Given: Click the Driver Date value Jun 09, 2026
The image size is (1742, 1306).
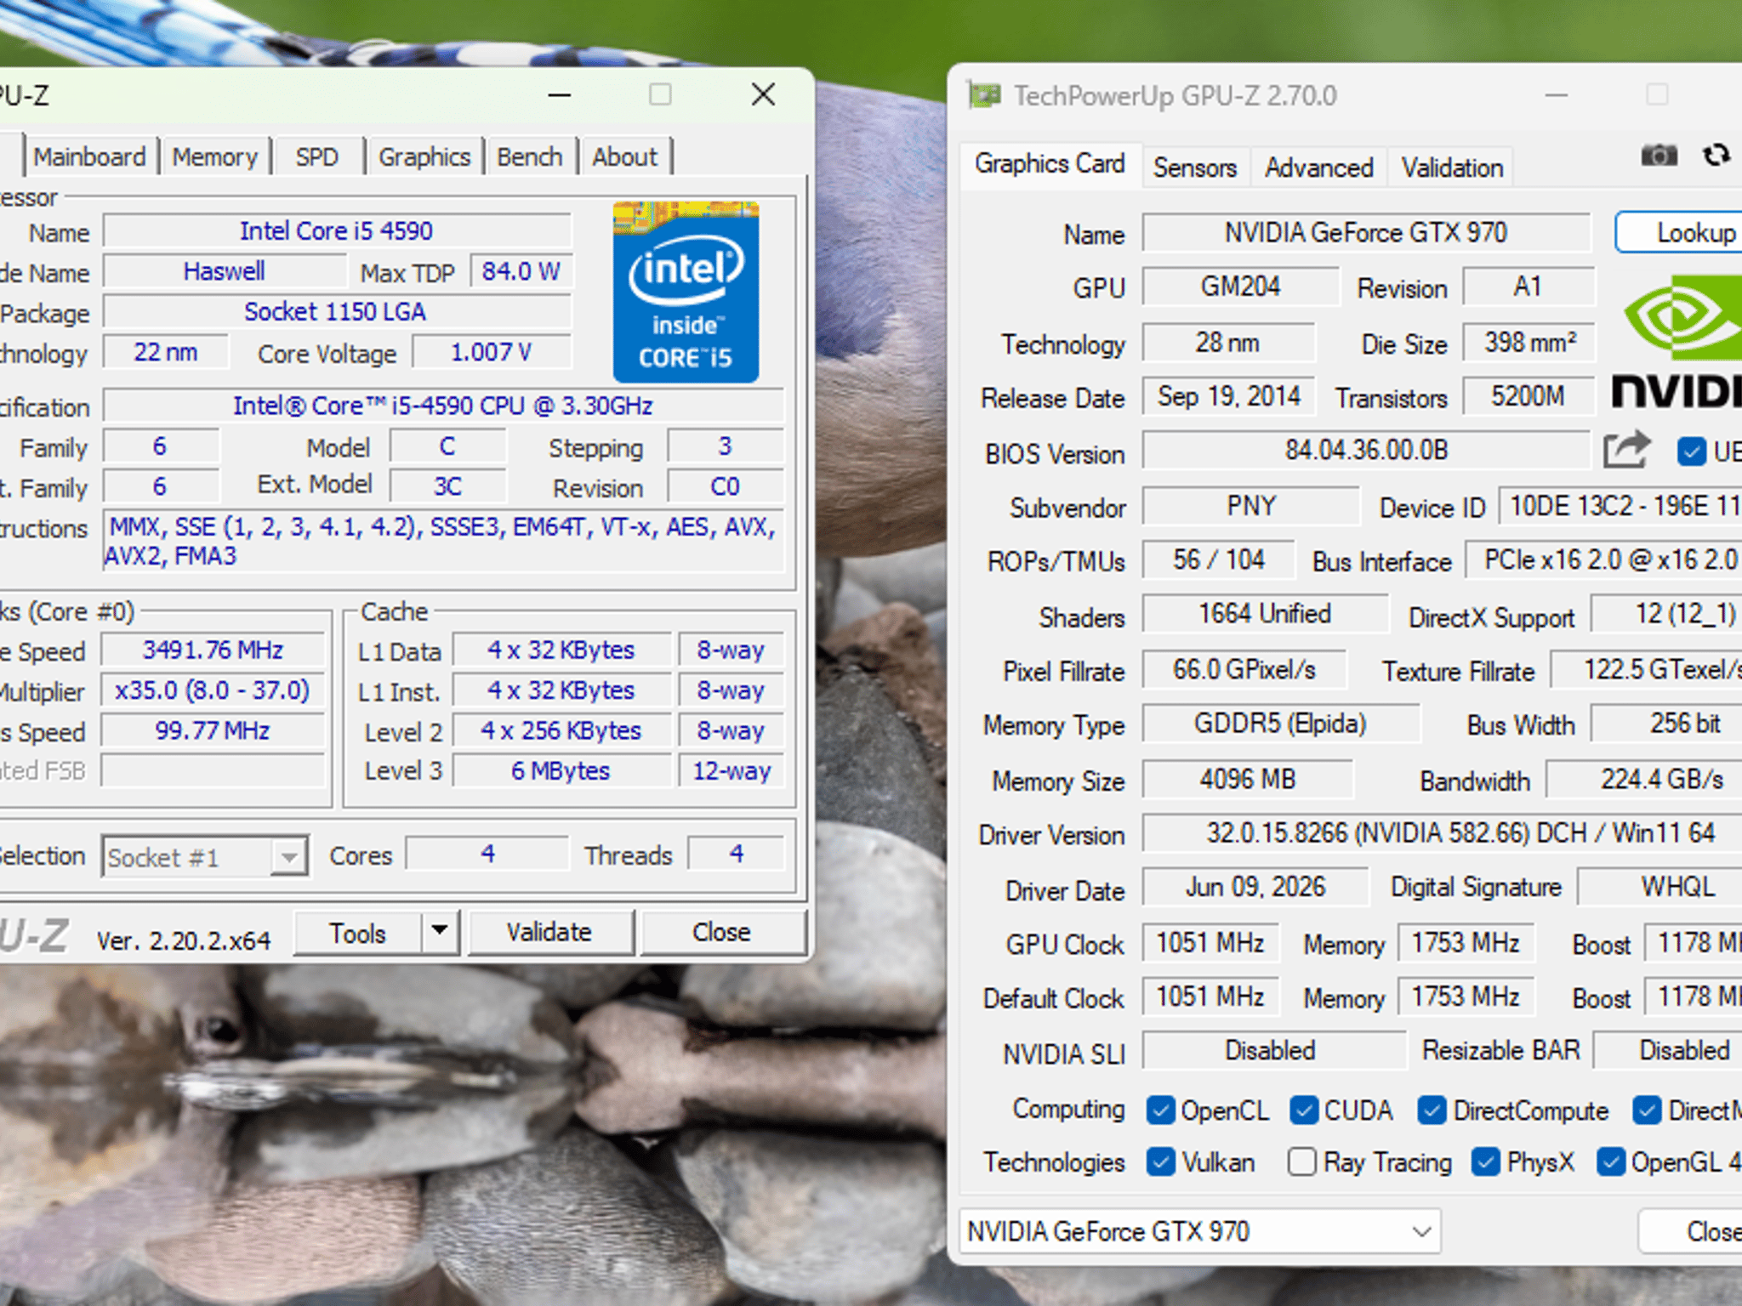Looking at the screenshot, I should pos(1255,887).
